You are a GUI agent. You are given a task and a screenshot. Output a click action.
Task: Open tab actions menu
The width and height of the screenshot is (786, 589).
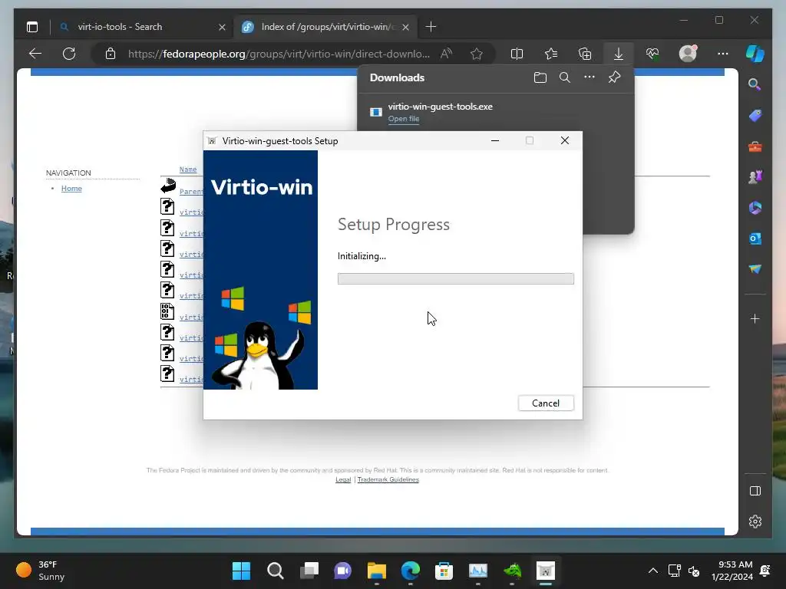[32, 27]
